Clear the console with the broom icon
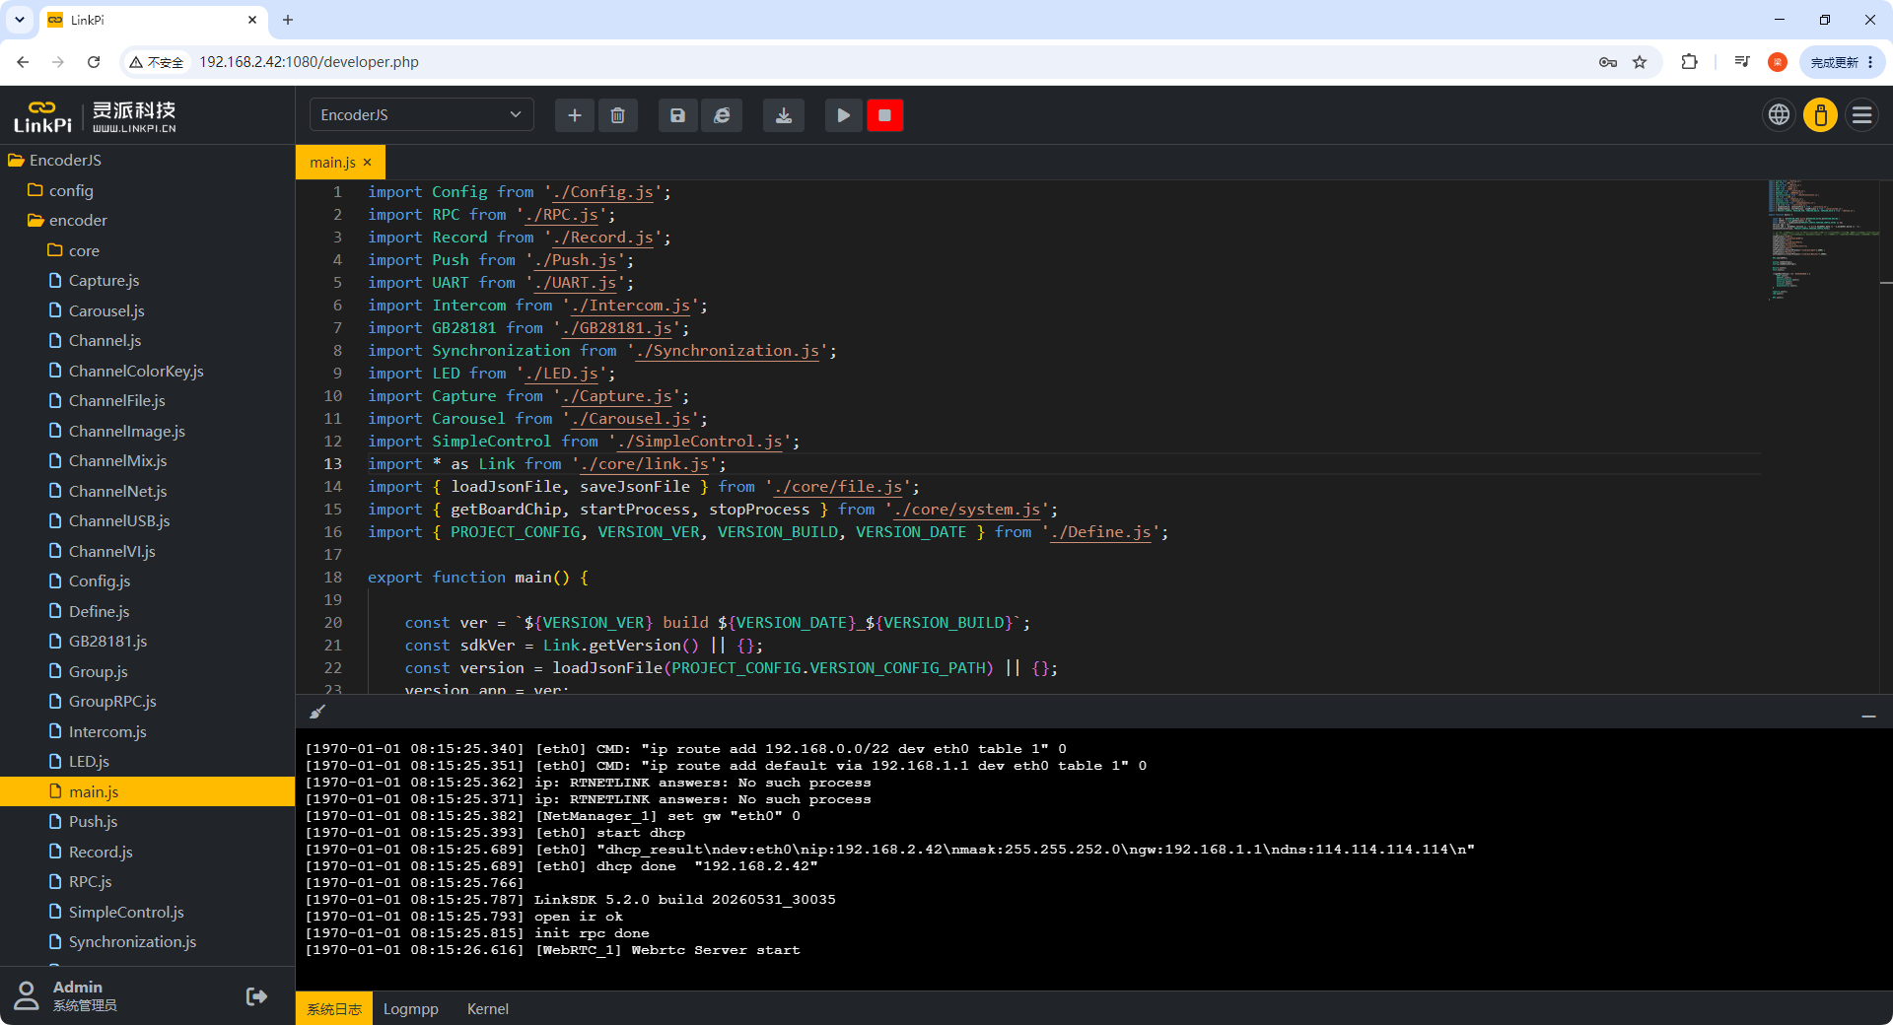 tap(317, 712)
